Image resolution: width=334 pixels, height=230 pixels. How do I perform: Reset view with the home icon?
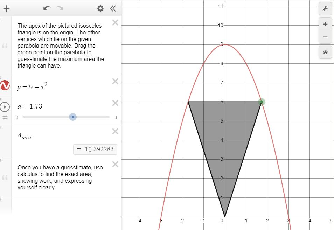(325, 52)
